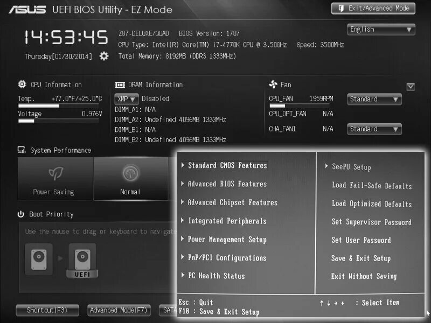Select the Normal performance mode icon
This screenshot has width=431, height=323.
[130, 173]
